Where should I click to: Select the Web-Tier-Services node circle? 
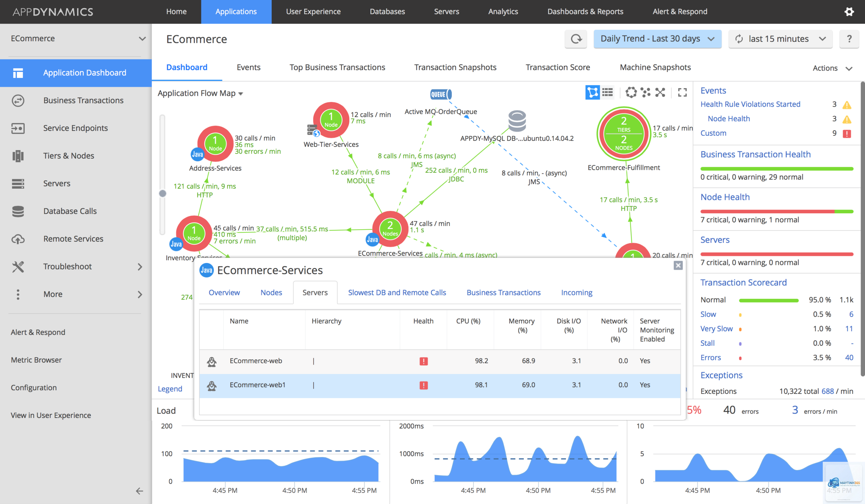(x=331, y=120)
